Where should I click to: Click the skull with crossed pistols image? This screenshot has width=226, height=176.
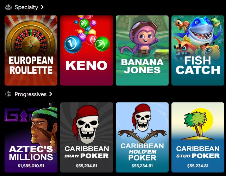142,122
